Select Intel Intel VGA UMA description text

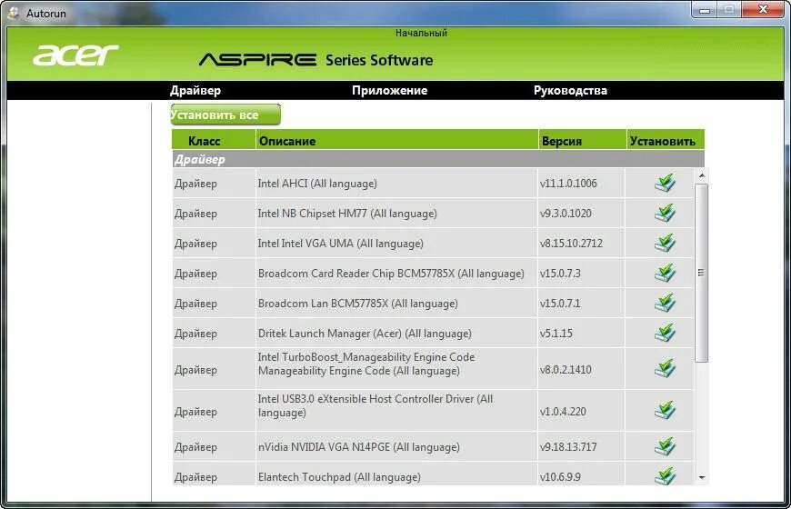[341, 244]
